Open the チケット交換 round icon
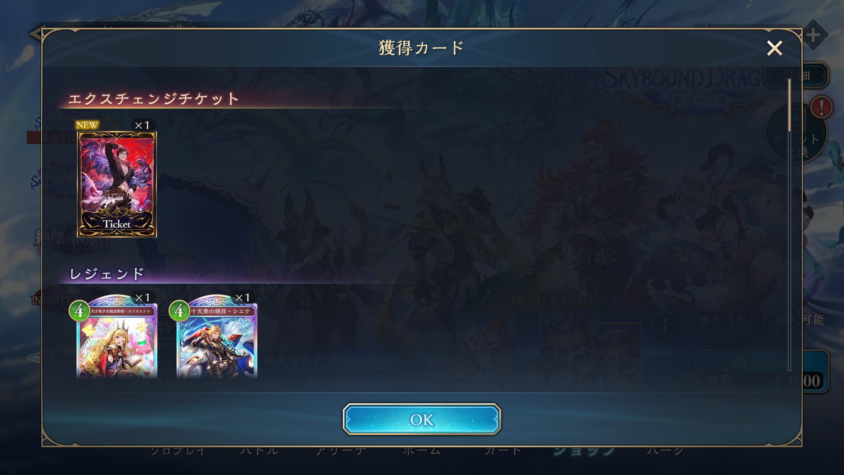Viewport: 844px width, 475px height. click(x=797, y=133)
